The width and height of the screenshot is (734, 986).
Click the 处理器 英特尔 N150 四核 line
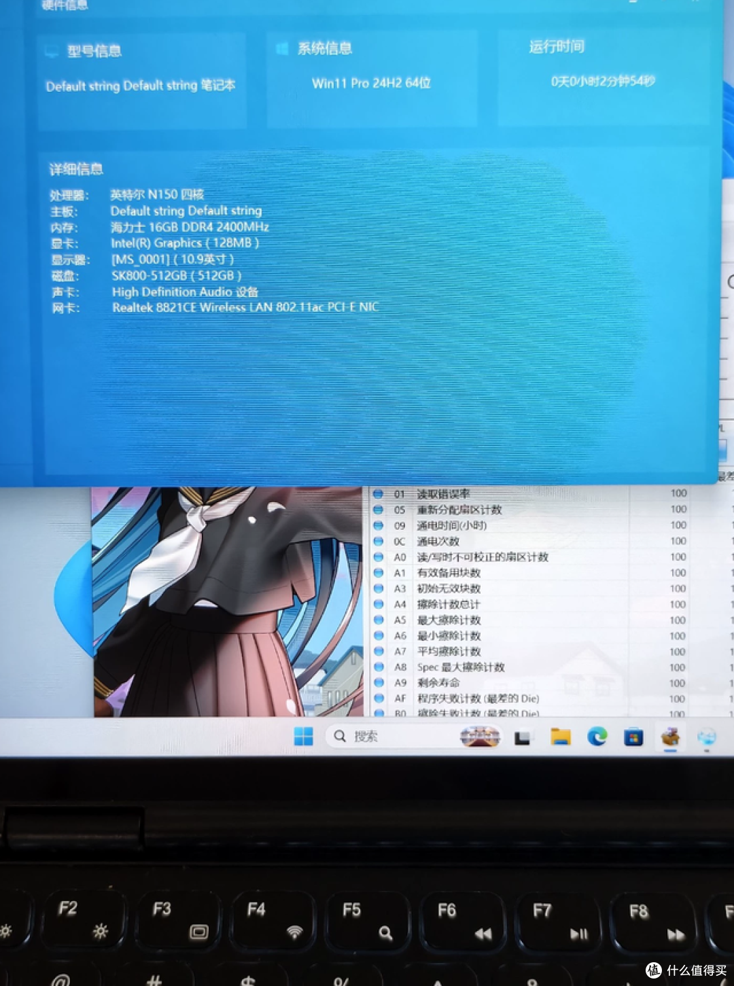[126, 195]
